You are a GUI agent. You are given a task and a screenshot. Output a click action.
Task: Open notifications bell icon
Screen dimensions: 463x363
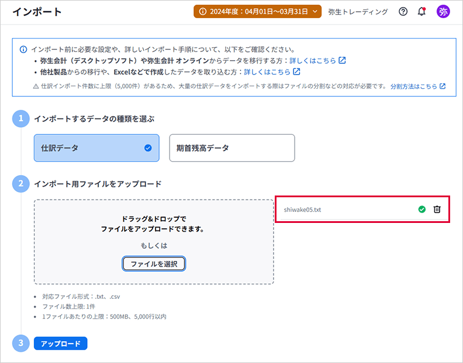(421, 12)
